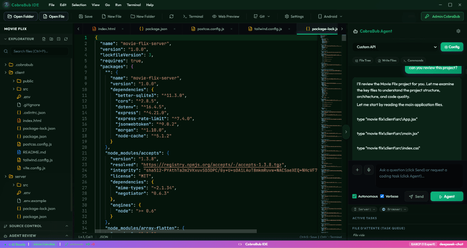
Task: Toggle the Autonomous checkbox
Action: (354, 196)
